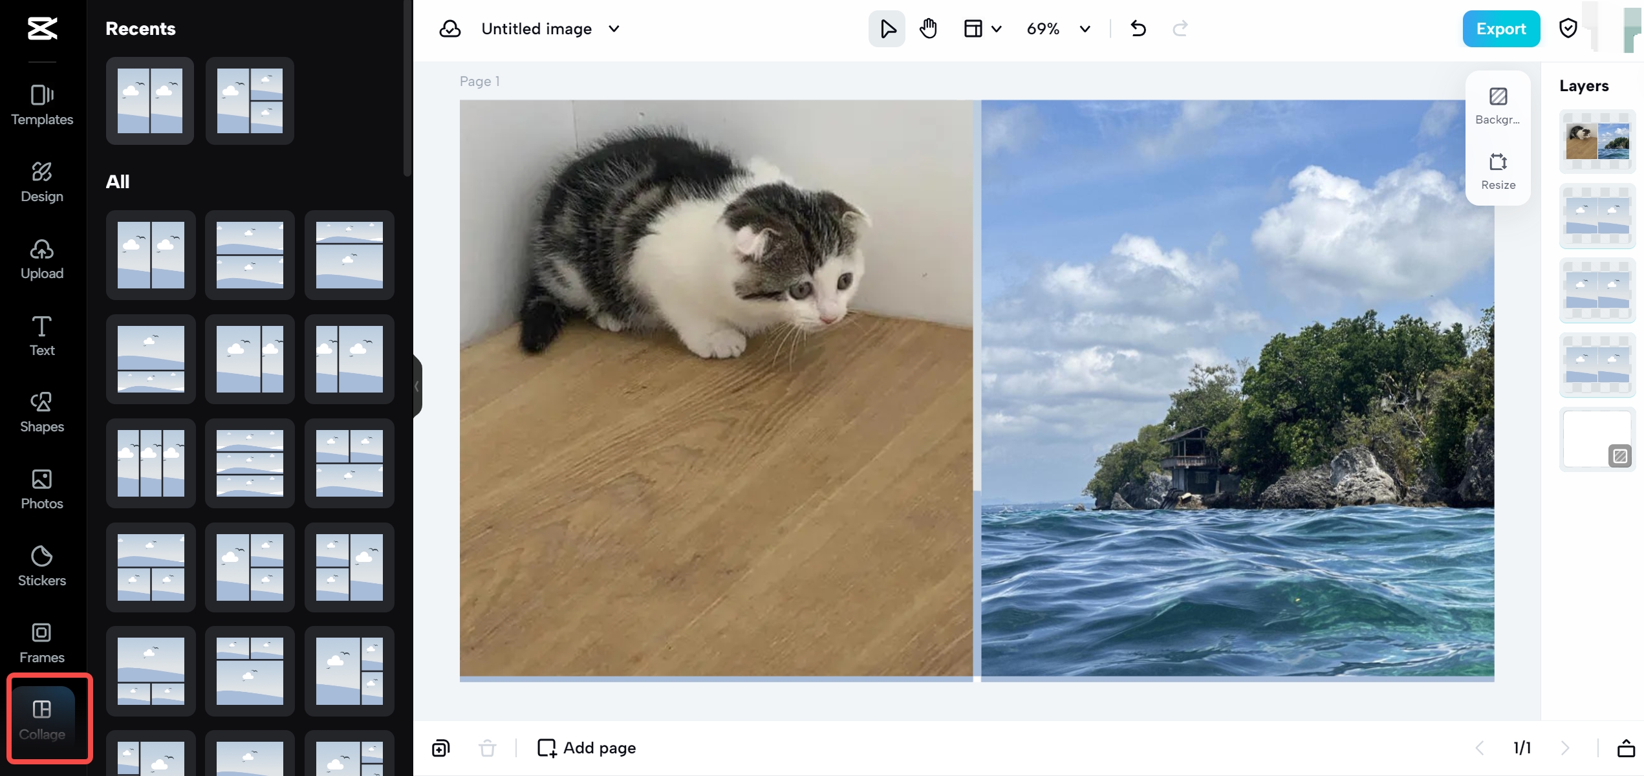Select the cat and island layer thumbnail
This screenshot has width=1644, height=776.
pyautogui.click(x=1597, y=141)
